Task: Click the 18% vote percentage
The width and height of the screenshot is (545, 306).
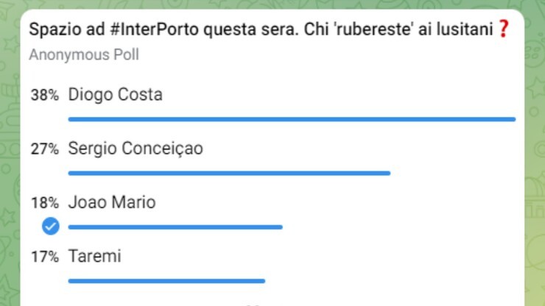Action: (44, 203)
